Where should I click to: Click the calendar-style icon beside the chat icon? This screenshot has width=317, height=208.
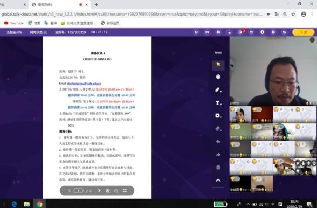coord(251,32)
